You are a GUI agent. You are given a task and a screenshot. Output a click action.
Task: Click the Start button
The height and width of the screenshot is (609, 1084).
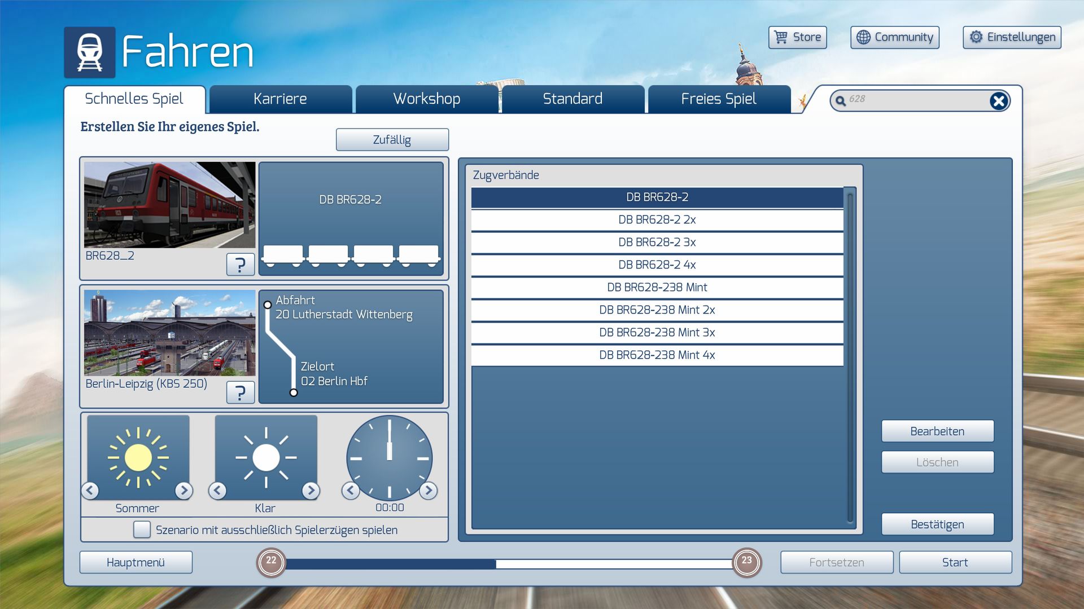(955, 562)
